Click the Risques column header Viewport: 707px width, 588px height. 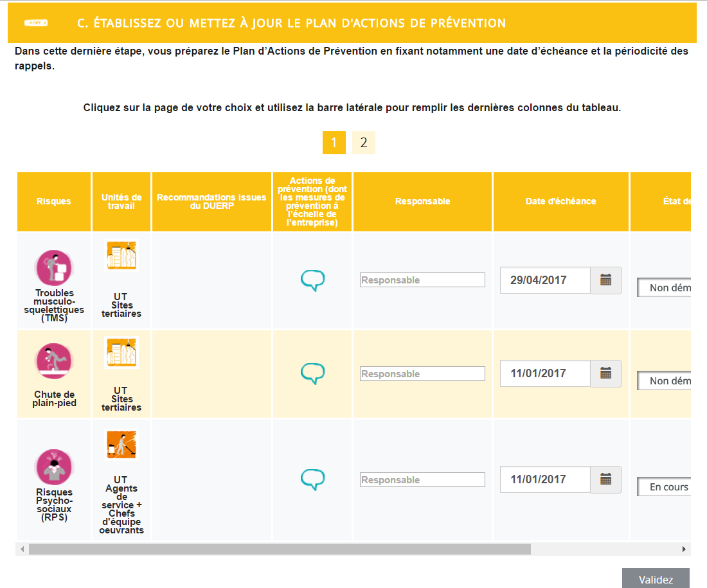point(53,202)
